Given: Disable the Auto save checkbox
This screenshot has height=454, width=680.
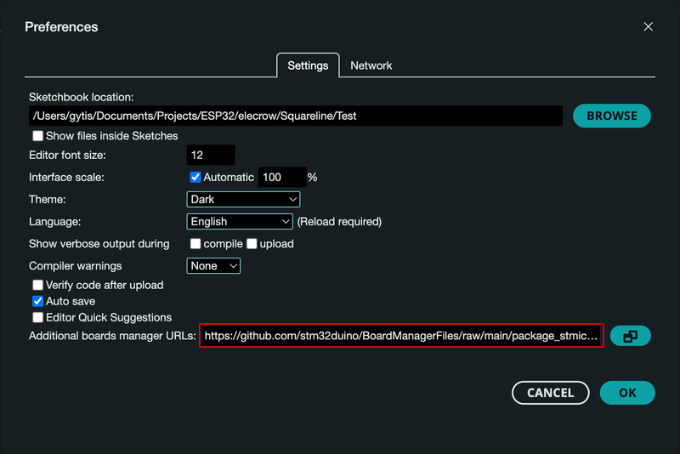Looking at the screenshot, I should point(37,301).
